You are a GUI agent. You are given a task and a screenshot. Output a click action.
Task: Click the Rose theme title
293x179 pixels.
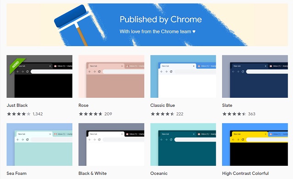(83, 105)
